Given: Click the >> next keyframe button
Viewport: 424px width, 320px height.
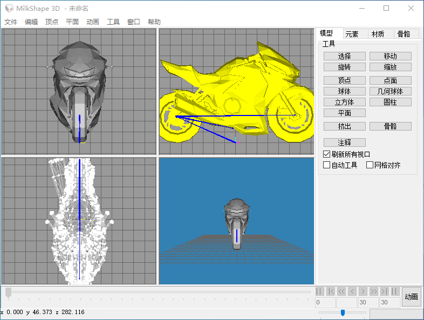Looking at the screenshot, I should pyautogui.click(x=374, y=291).
